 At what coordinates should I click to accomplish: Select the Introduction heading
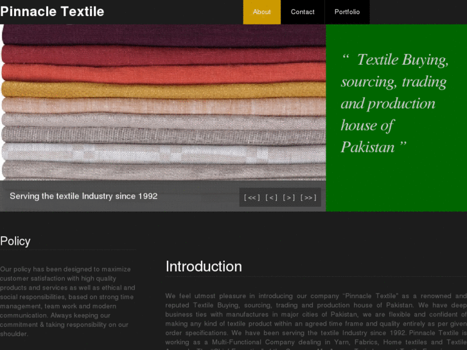pos(204,267)
